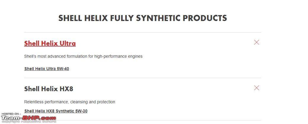308x124 pixels.
Task: Open the red Shell Helix Ultra heading link
Action: 50,44
